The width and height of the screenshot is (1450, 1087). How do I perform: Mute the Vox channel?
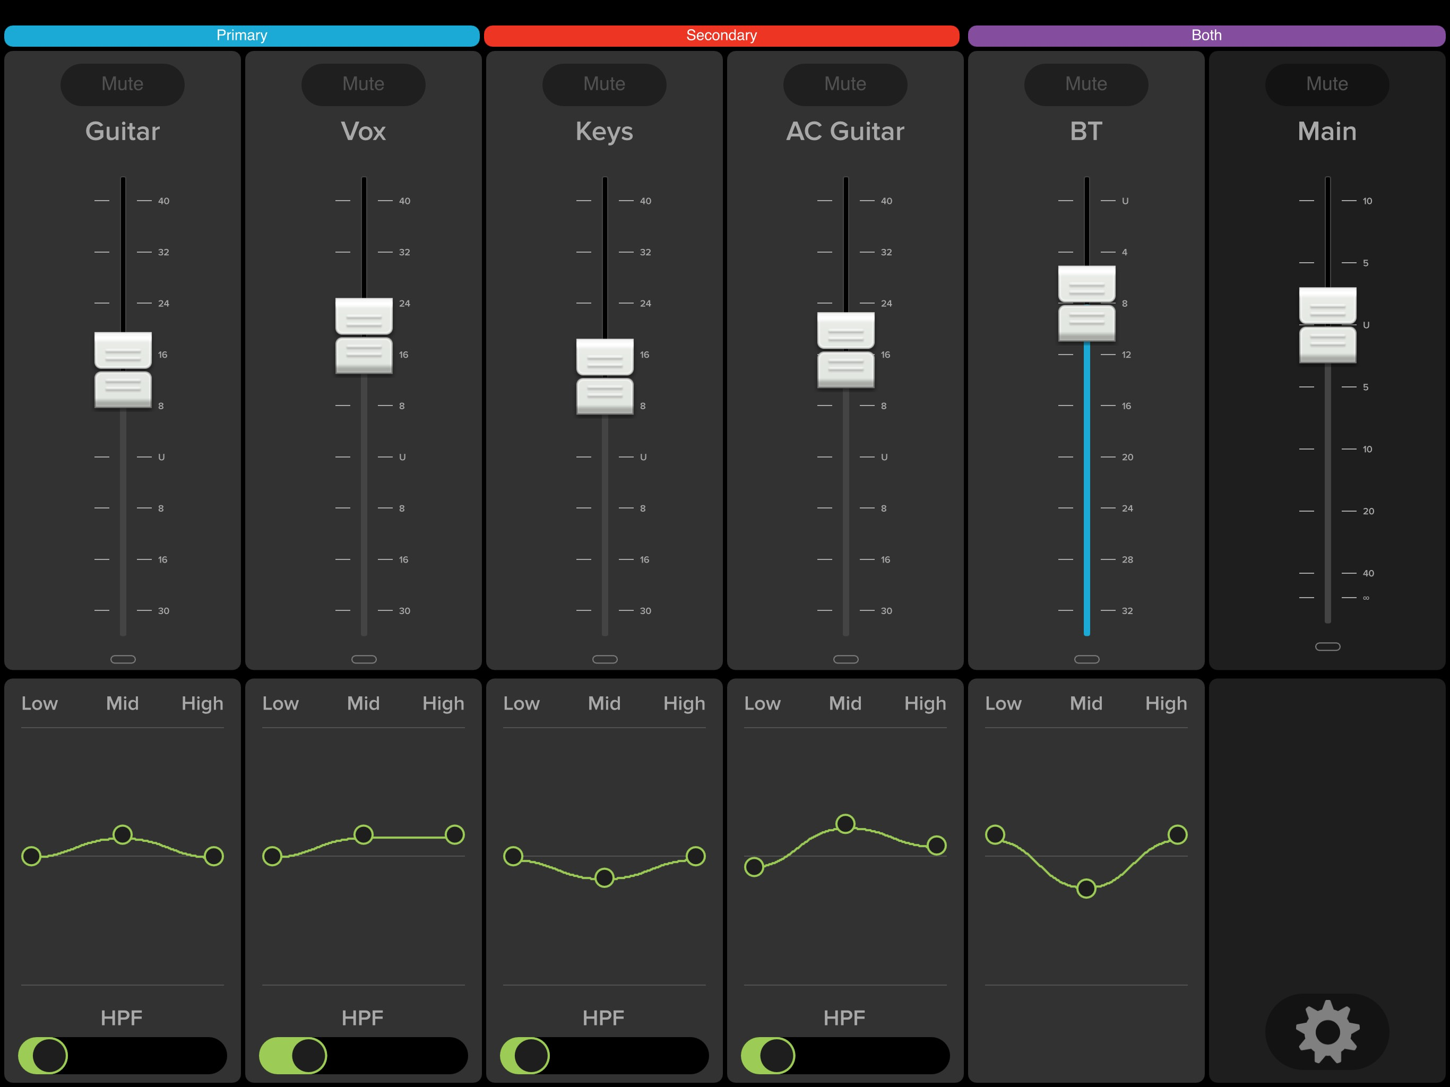(x=363, y=84)
